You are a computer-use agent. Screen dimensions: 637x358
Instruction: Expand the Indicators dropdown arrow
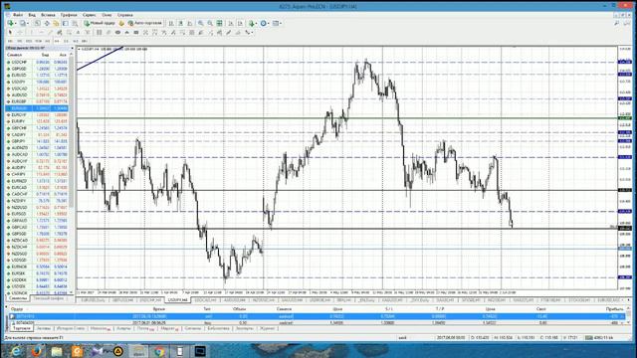pos(257,23)
